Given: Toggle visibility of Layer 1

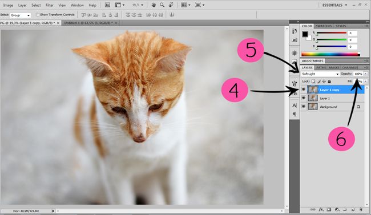Looking at the screenshot, I should click(304, 98).
